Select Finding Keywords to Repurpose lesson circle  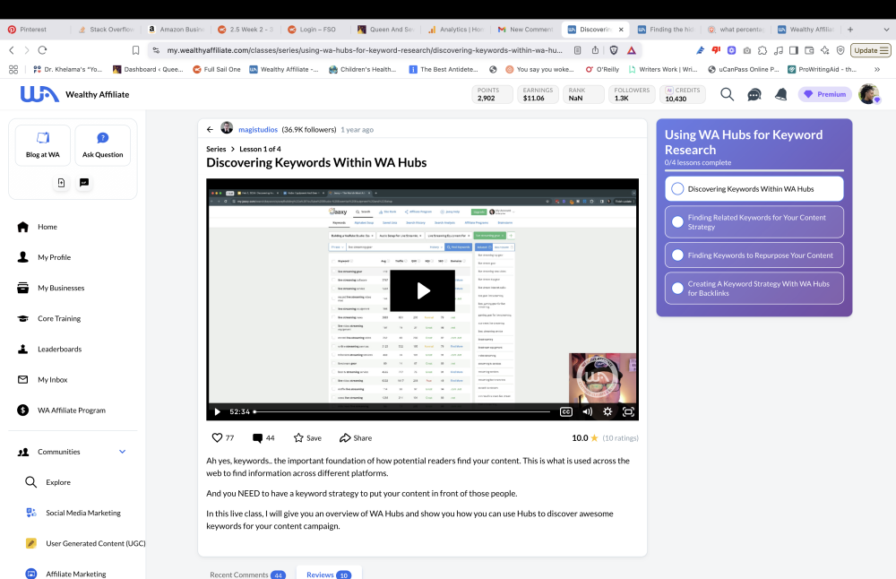677,255
